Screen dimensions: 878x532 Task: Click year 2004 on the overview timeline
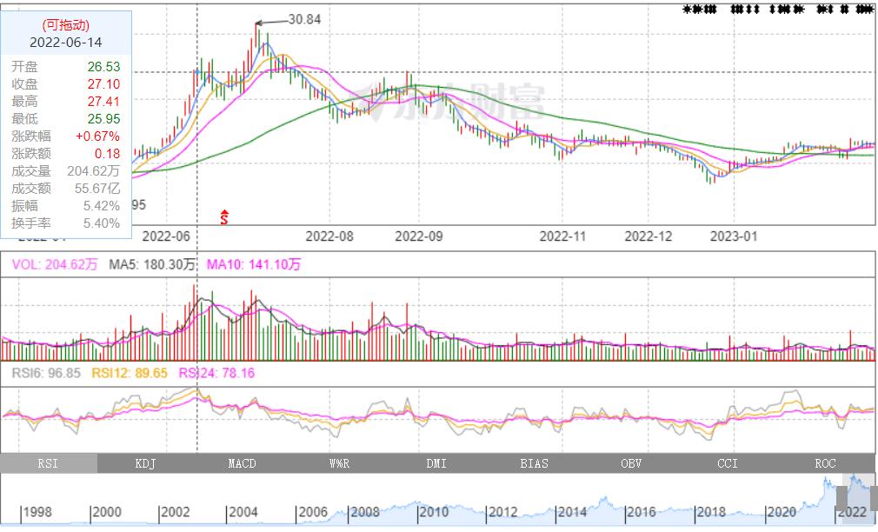coord(243,512)
